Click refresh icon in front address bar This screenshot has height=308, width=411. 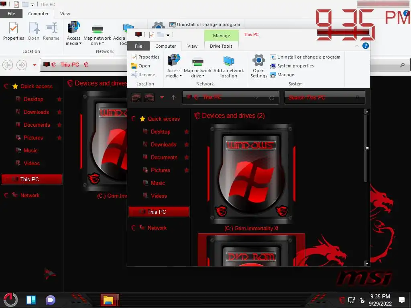coord(272,98)
